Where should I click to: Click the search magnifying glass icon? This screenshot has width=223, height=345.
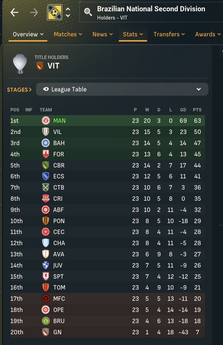(x=88, y=12)
